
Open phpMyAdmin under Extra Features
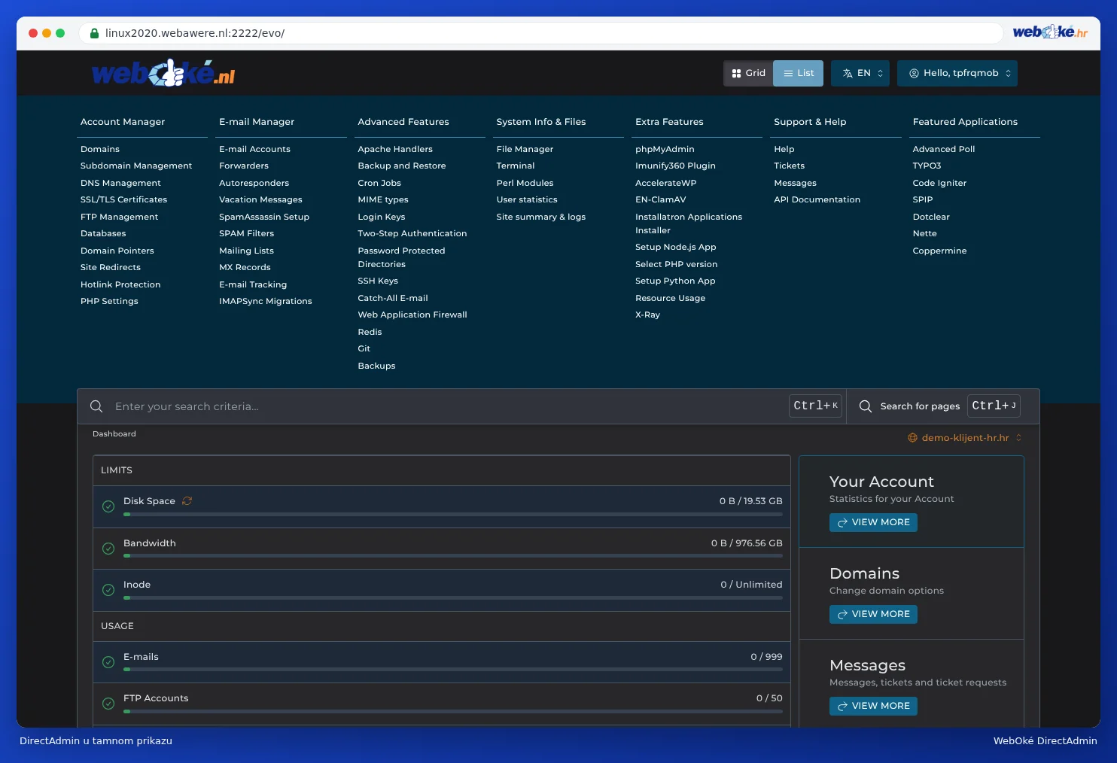665,149
